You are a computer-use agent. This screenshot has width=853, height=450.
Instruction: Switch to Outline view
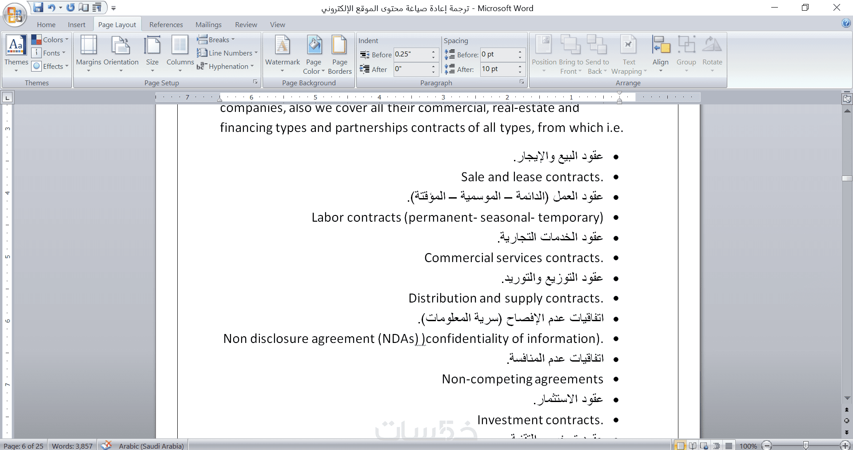[x=716, y=446]
